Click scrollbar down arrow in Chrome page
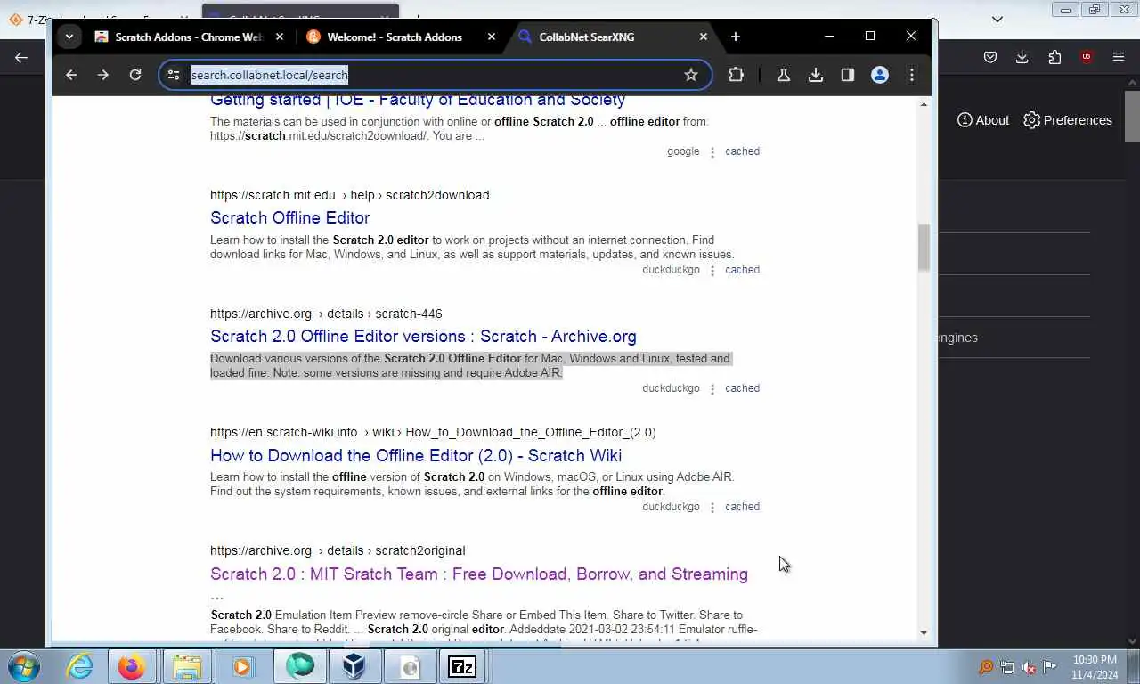This screenshot has width=1140, height=684. [x=924, y=633]
